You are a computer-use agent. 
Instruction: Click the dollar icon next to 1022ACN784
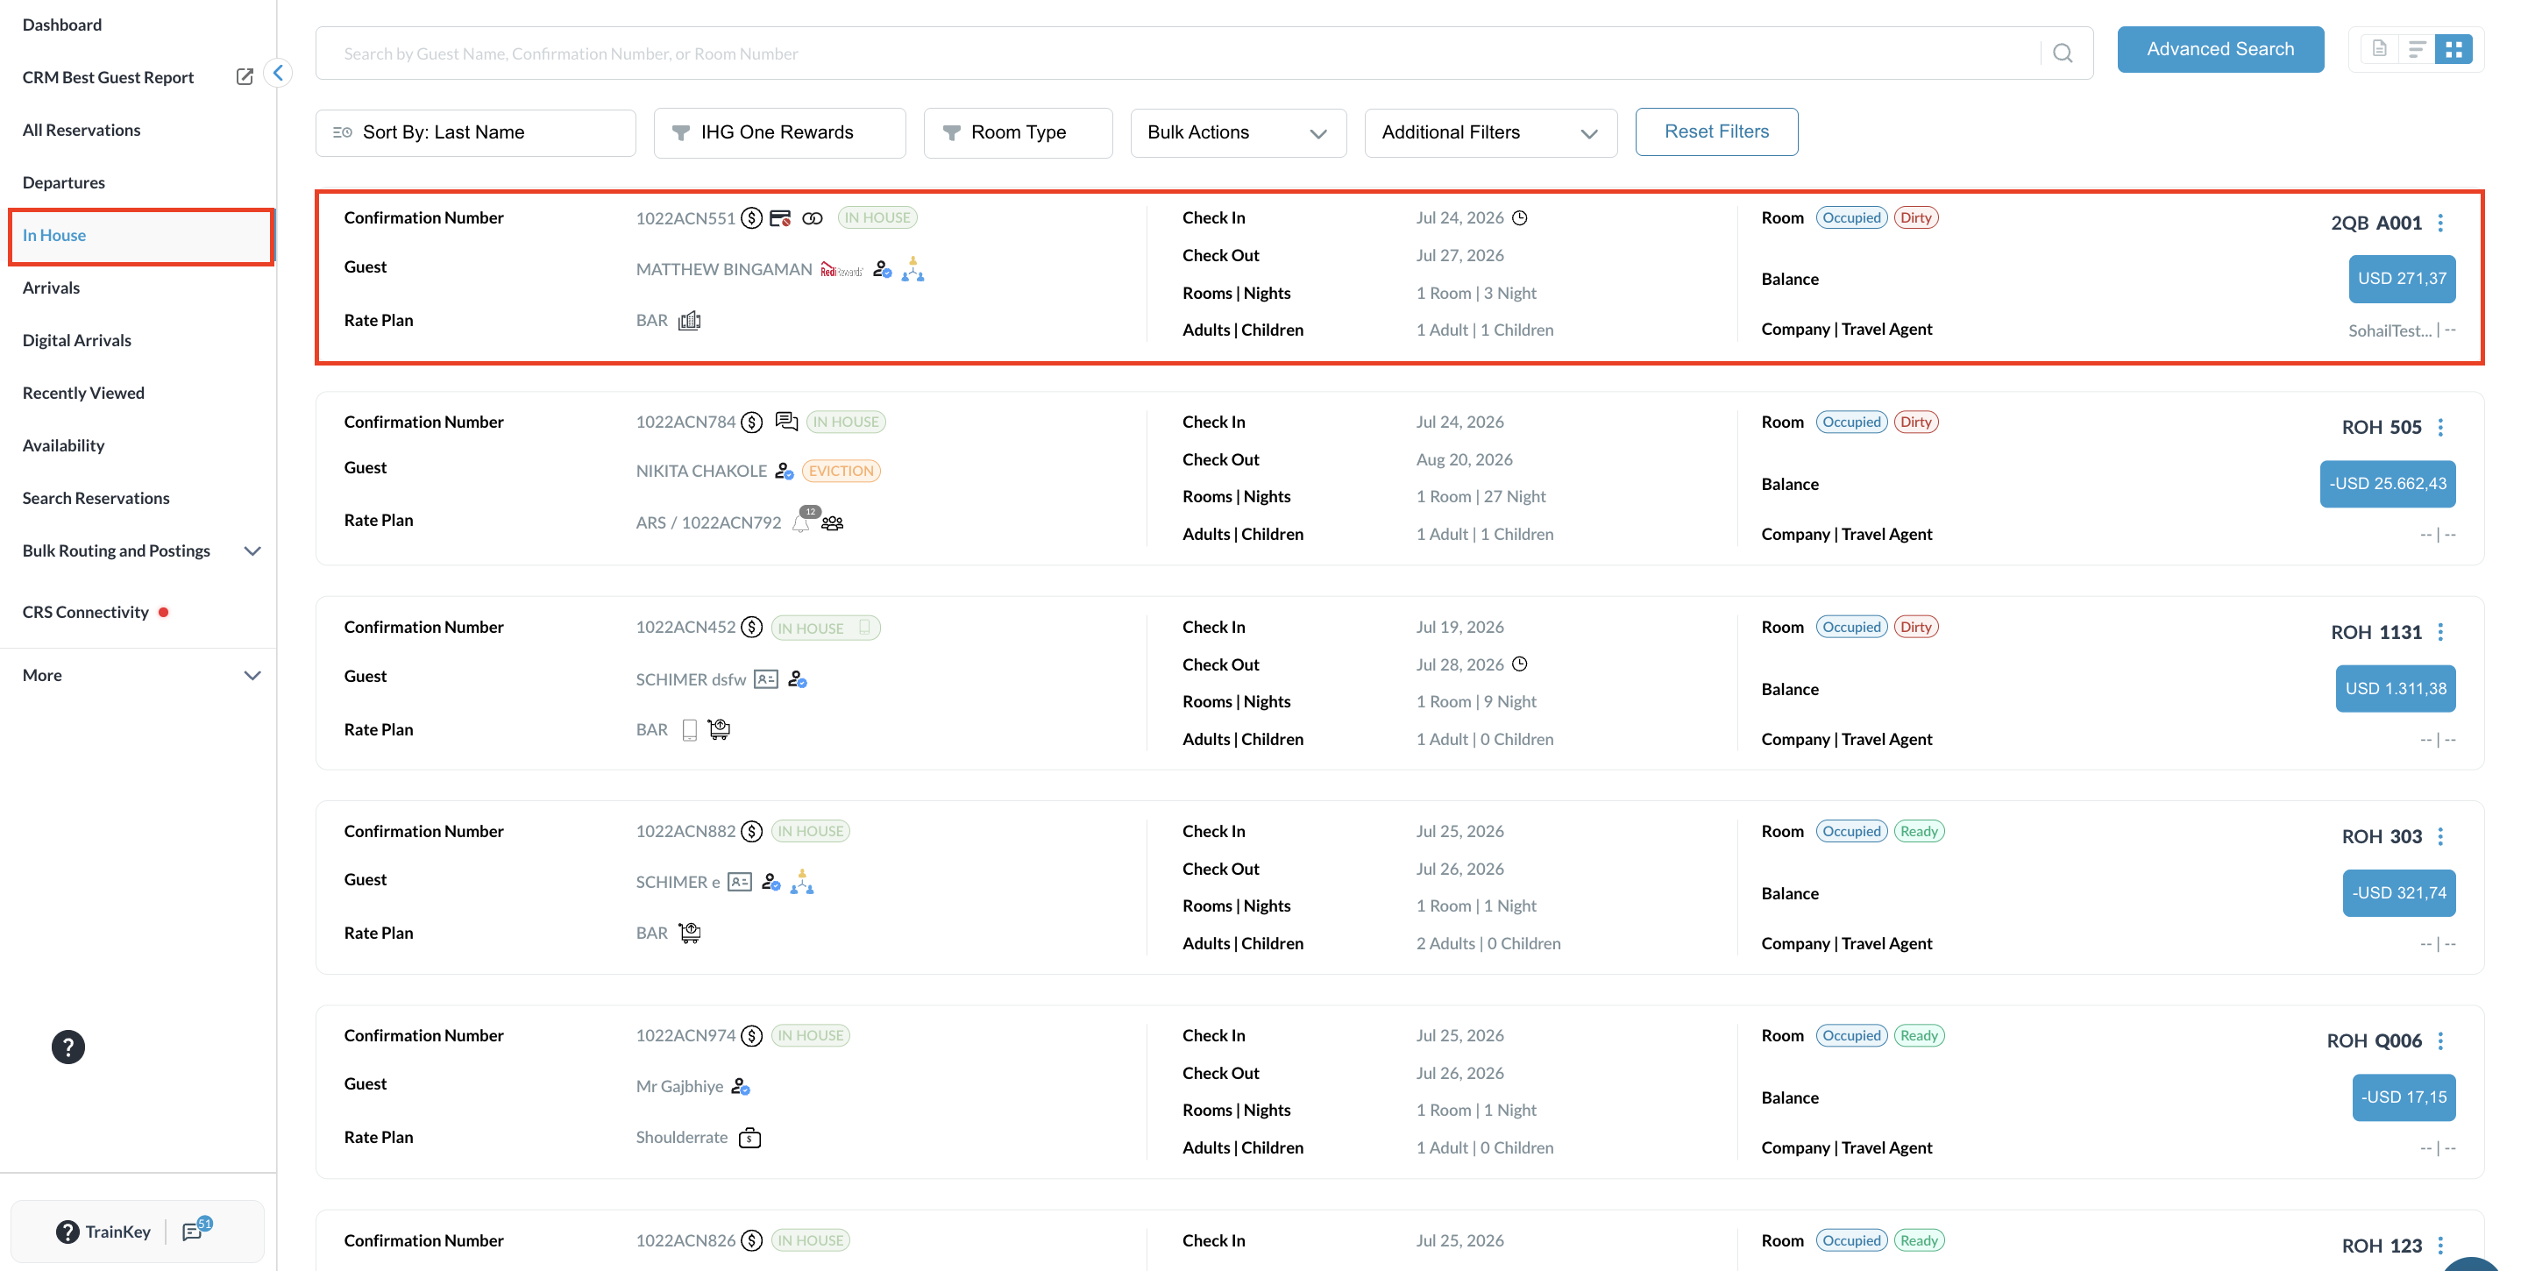[751, 422]
